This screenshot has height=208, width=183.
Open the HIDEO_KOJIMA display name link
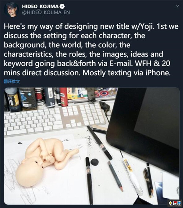40,6
